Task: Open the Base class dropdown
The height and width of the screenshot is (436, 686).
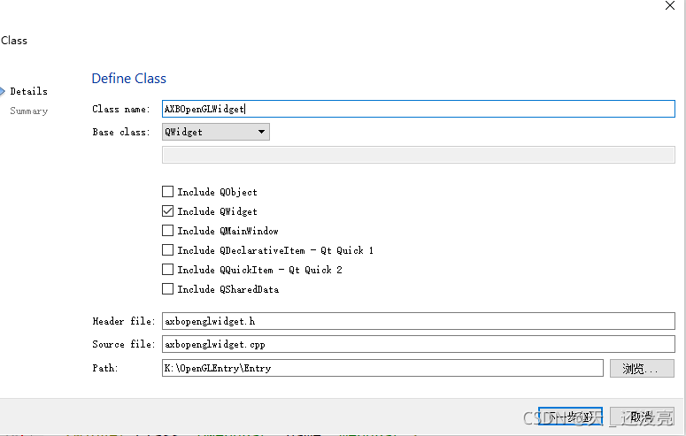Action: (216, 132)
